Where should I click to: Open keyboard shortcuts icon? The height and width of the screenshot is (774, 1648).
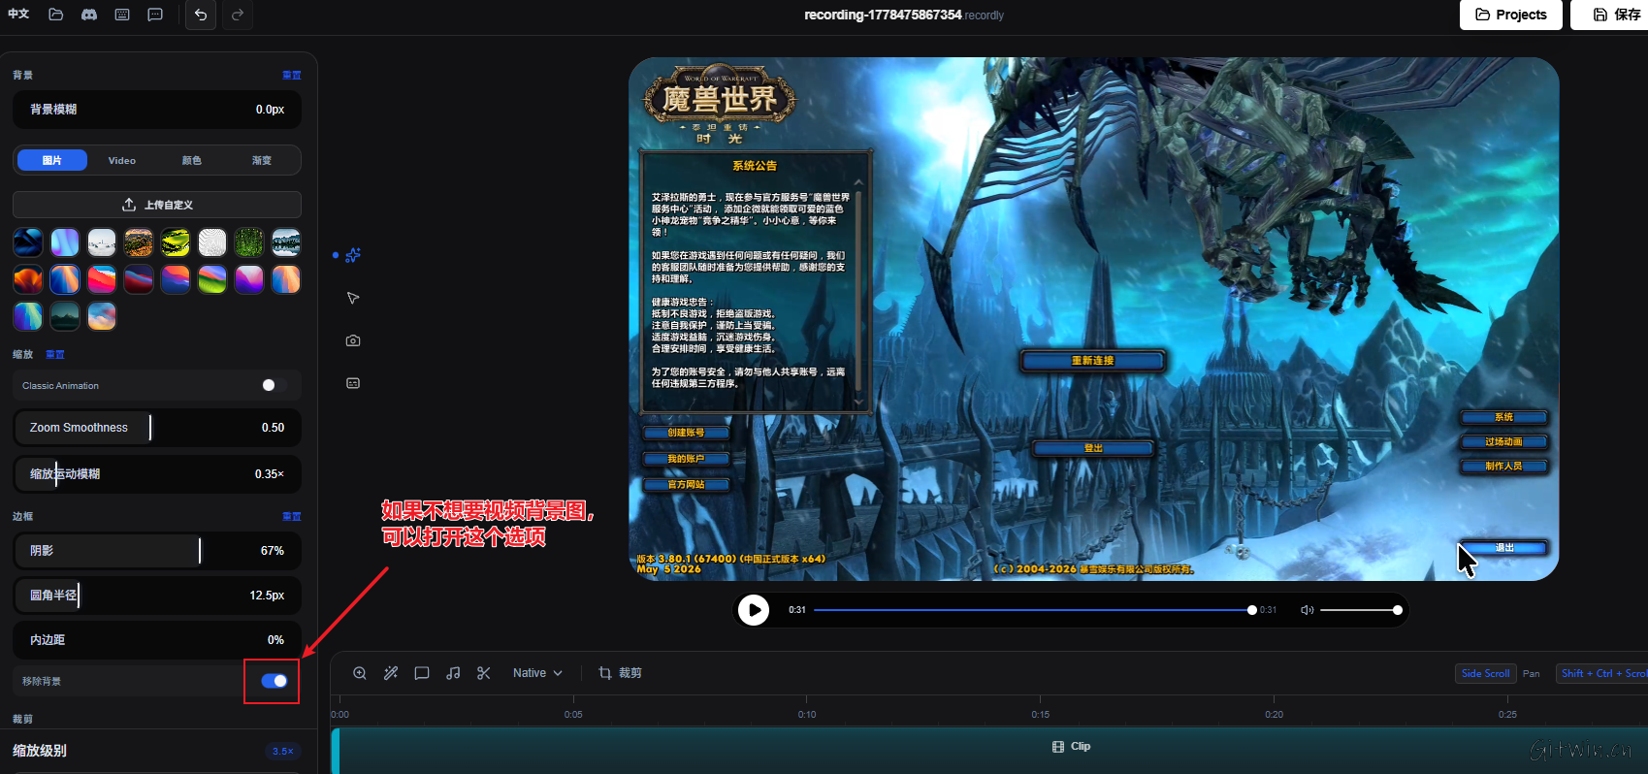122,15
